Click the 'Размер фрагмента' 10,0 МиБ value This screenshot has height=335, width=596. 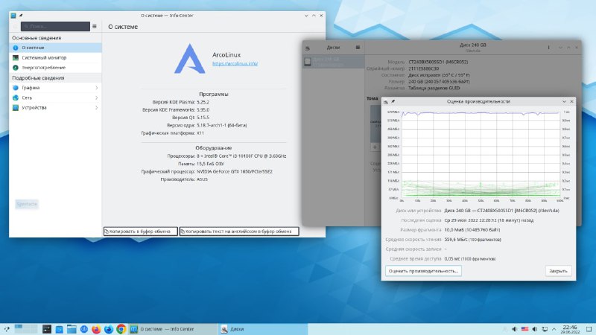tap(472, 230)
